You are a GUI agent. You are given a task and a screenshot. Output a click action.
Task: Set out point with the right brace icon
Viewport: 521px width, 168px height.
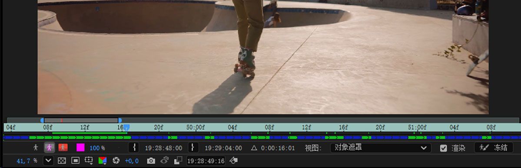click(193, 148)
